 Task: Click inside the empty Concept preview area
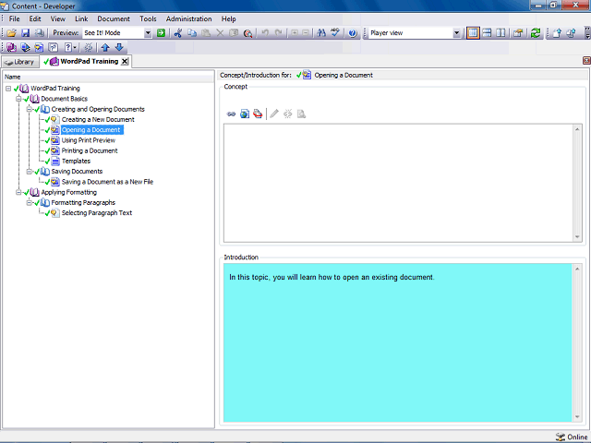click(398, 183)
